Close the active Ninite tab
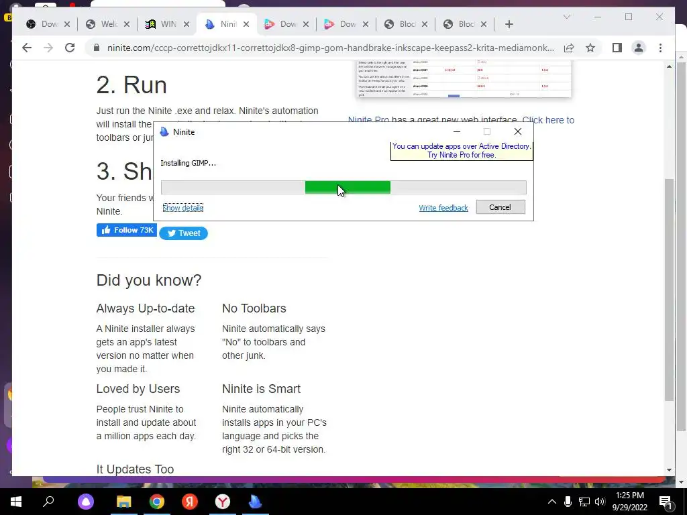 tap(246, 24)
